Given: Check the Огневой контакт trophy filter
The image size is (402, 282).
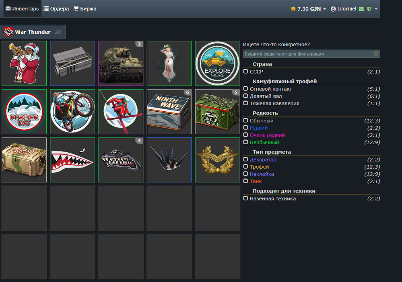Looking at the screenshot, I should click(x=245, y=89).
